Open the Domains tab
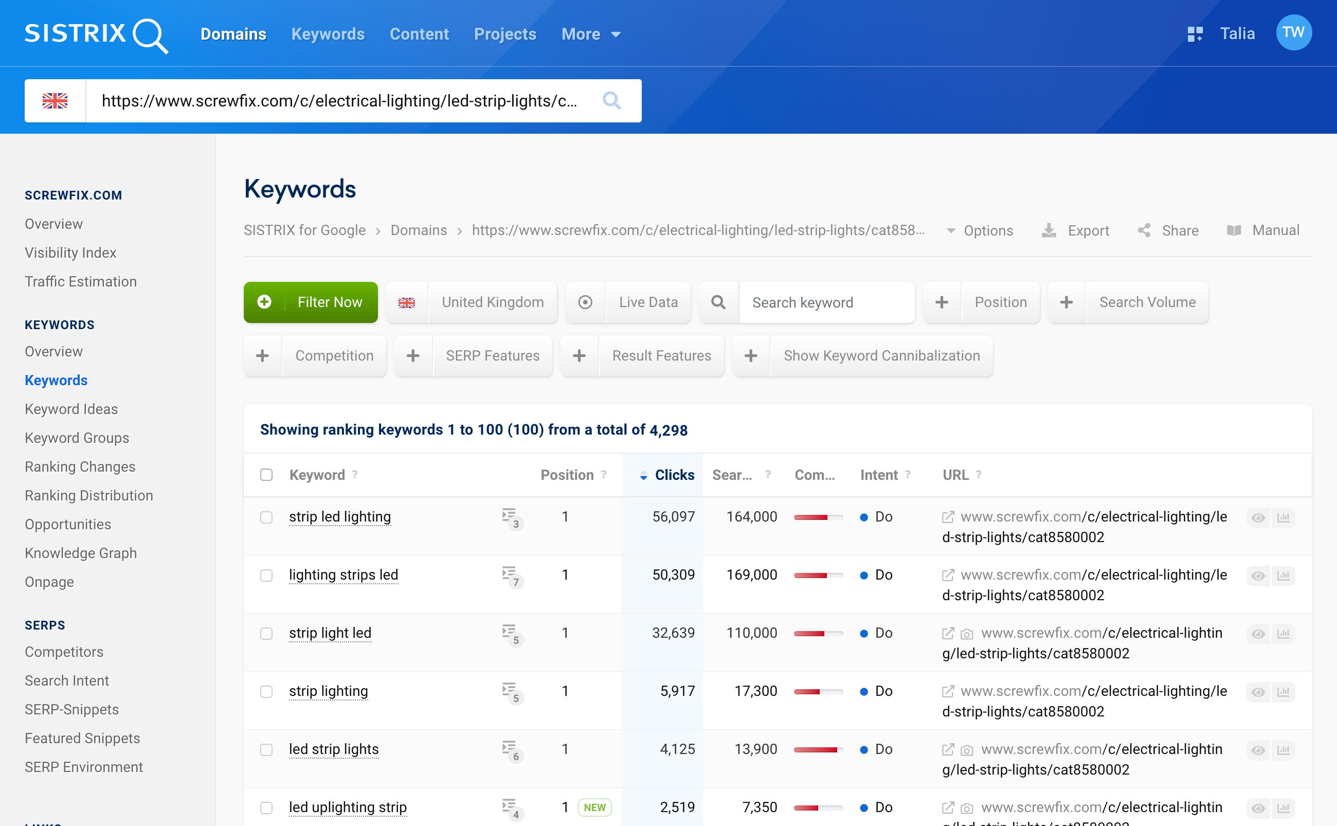1337x826 pixels. (233, 34)
